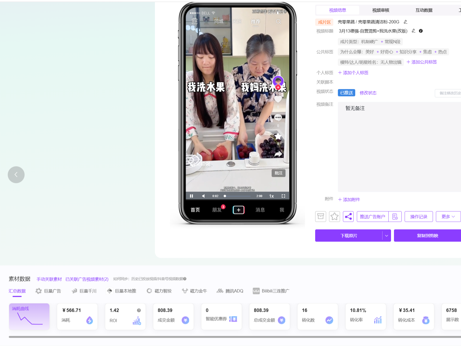The width and height of the screenshot is (461, 346).
Task: Open the 磁力智投 data channel
Action: point(149,291)
